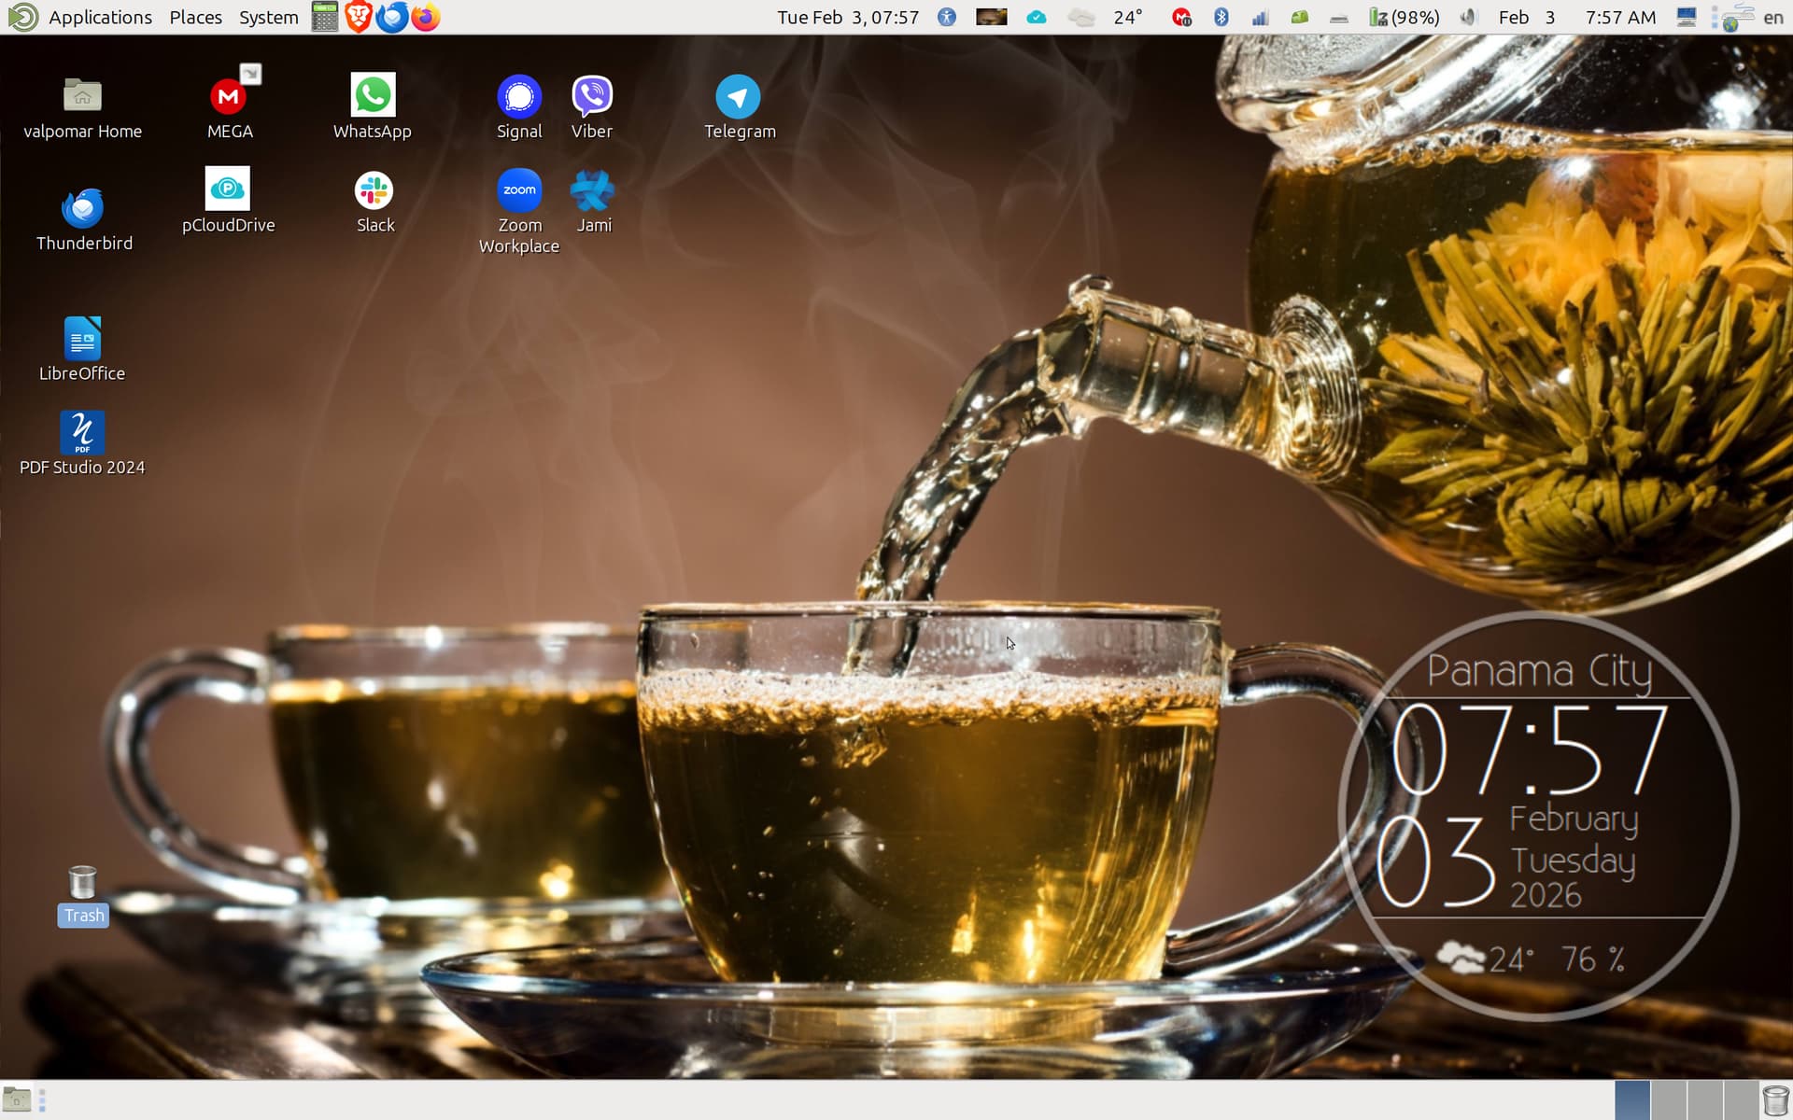Open the Jami desktop icon

tap(593, 191)
